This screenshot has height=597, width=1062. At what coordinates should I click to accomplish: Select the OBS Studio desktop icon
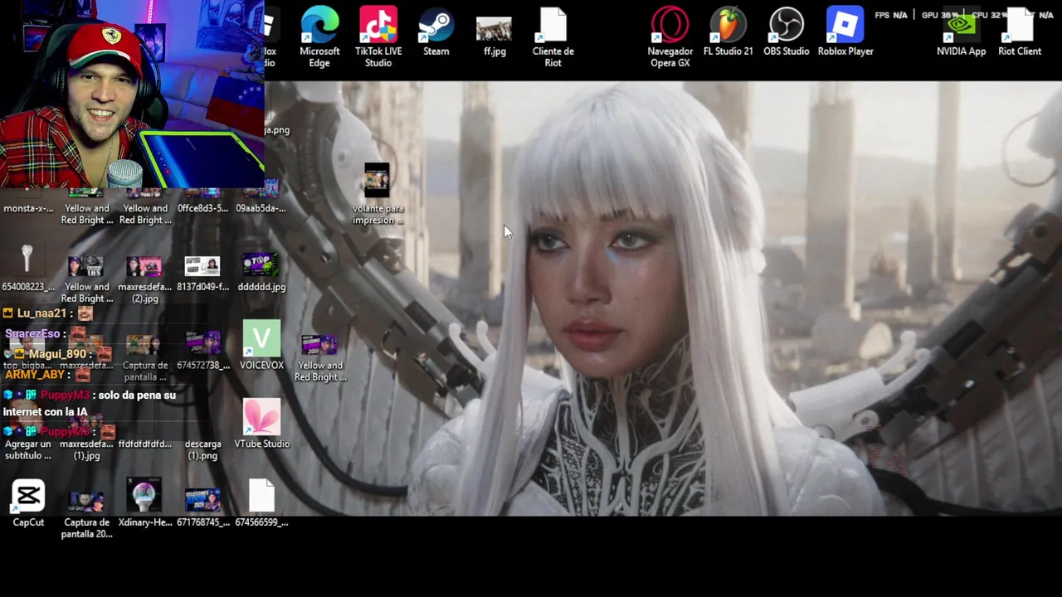[786, 33]
